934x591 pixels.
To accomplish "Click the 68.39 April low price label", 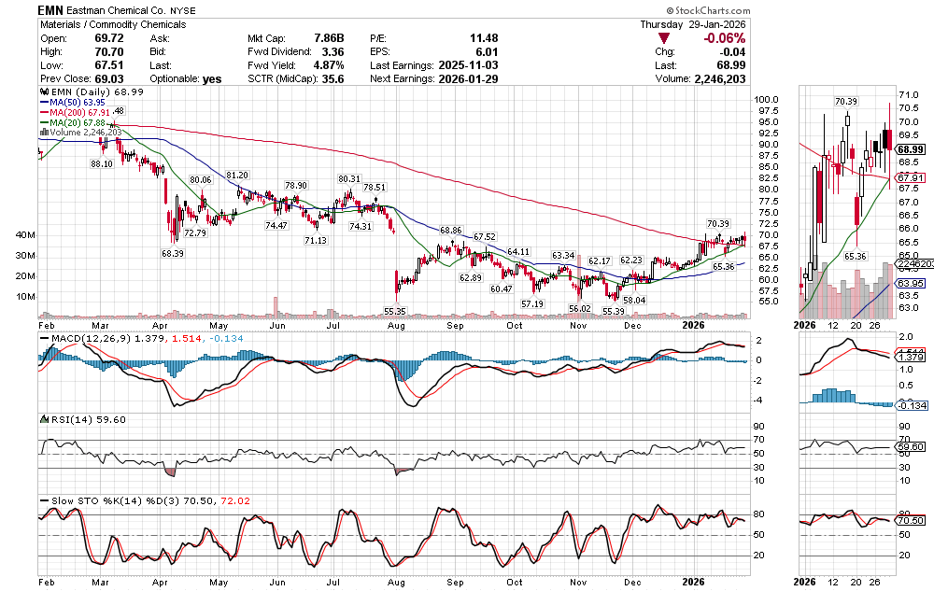I will [172, 253].
